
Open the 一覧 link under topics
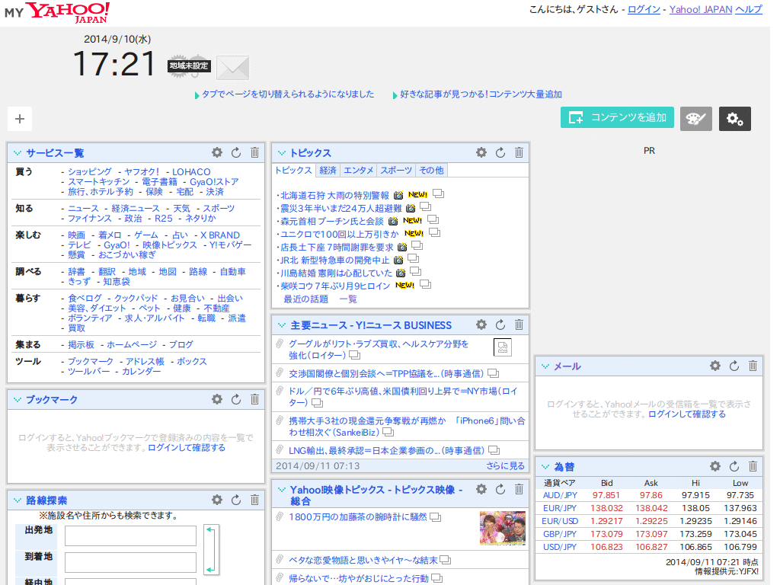[348, 299]
